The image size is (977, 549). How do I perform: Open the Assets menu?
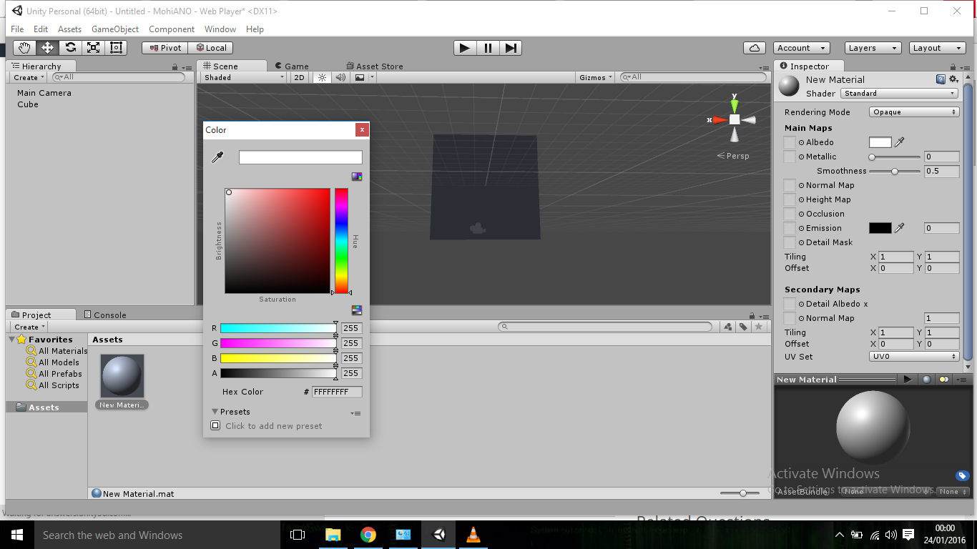[69, 29]
